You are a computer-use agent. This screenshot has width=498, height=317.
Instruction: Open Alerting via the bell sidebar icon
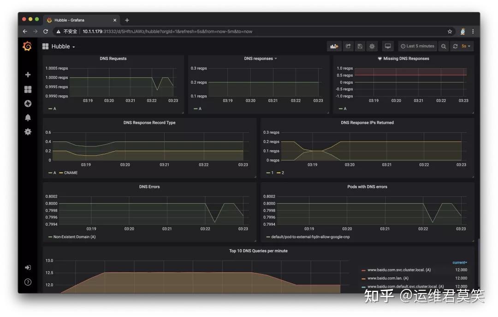pyautogui.click(x=28, y=117)
